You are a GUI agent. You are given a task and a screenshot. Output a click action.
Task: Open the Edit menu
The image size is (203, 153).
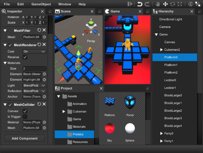(x=20, y=4)
